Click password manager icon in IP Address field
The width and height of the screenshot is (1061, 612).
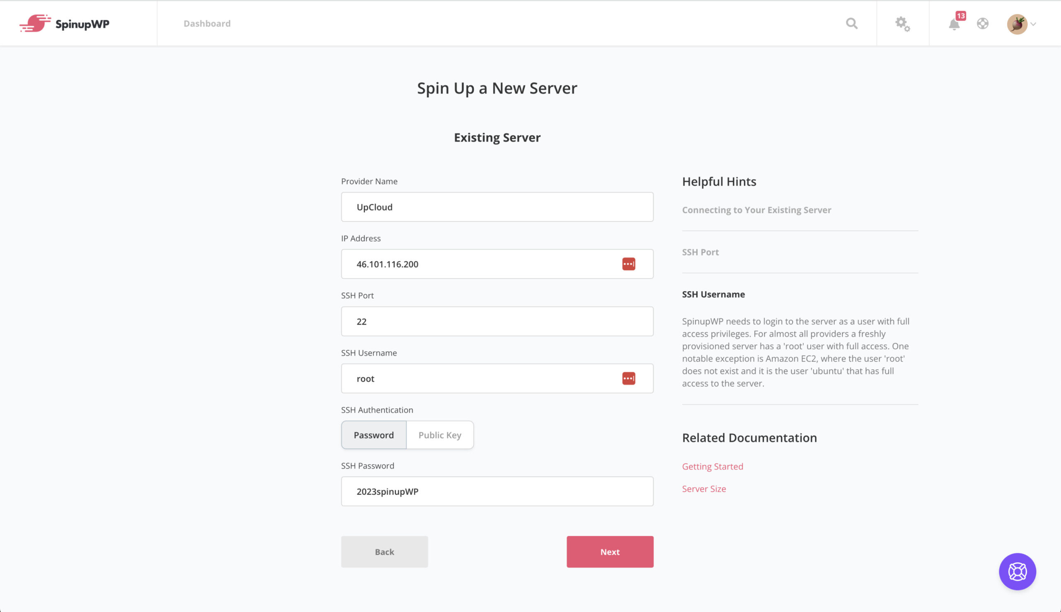628,264
